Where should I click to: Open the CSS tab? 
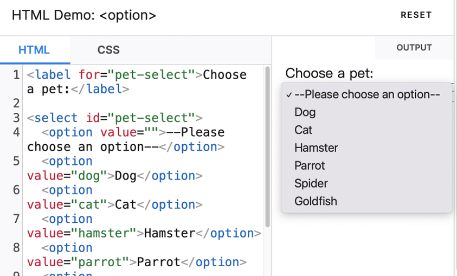(x=108, y=50)
